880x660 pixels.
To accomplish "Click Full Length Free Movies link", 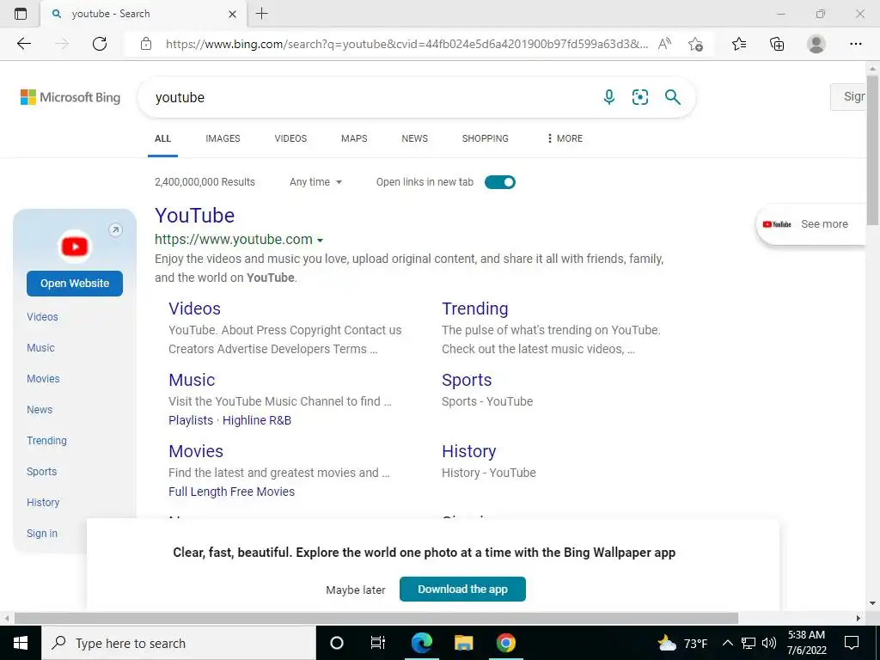I will pos(231,492).
